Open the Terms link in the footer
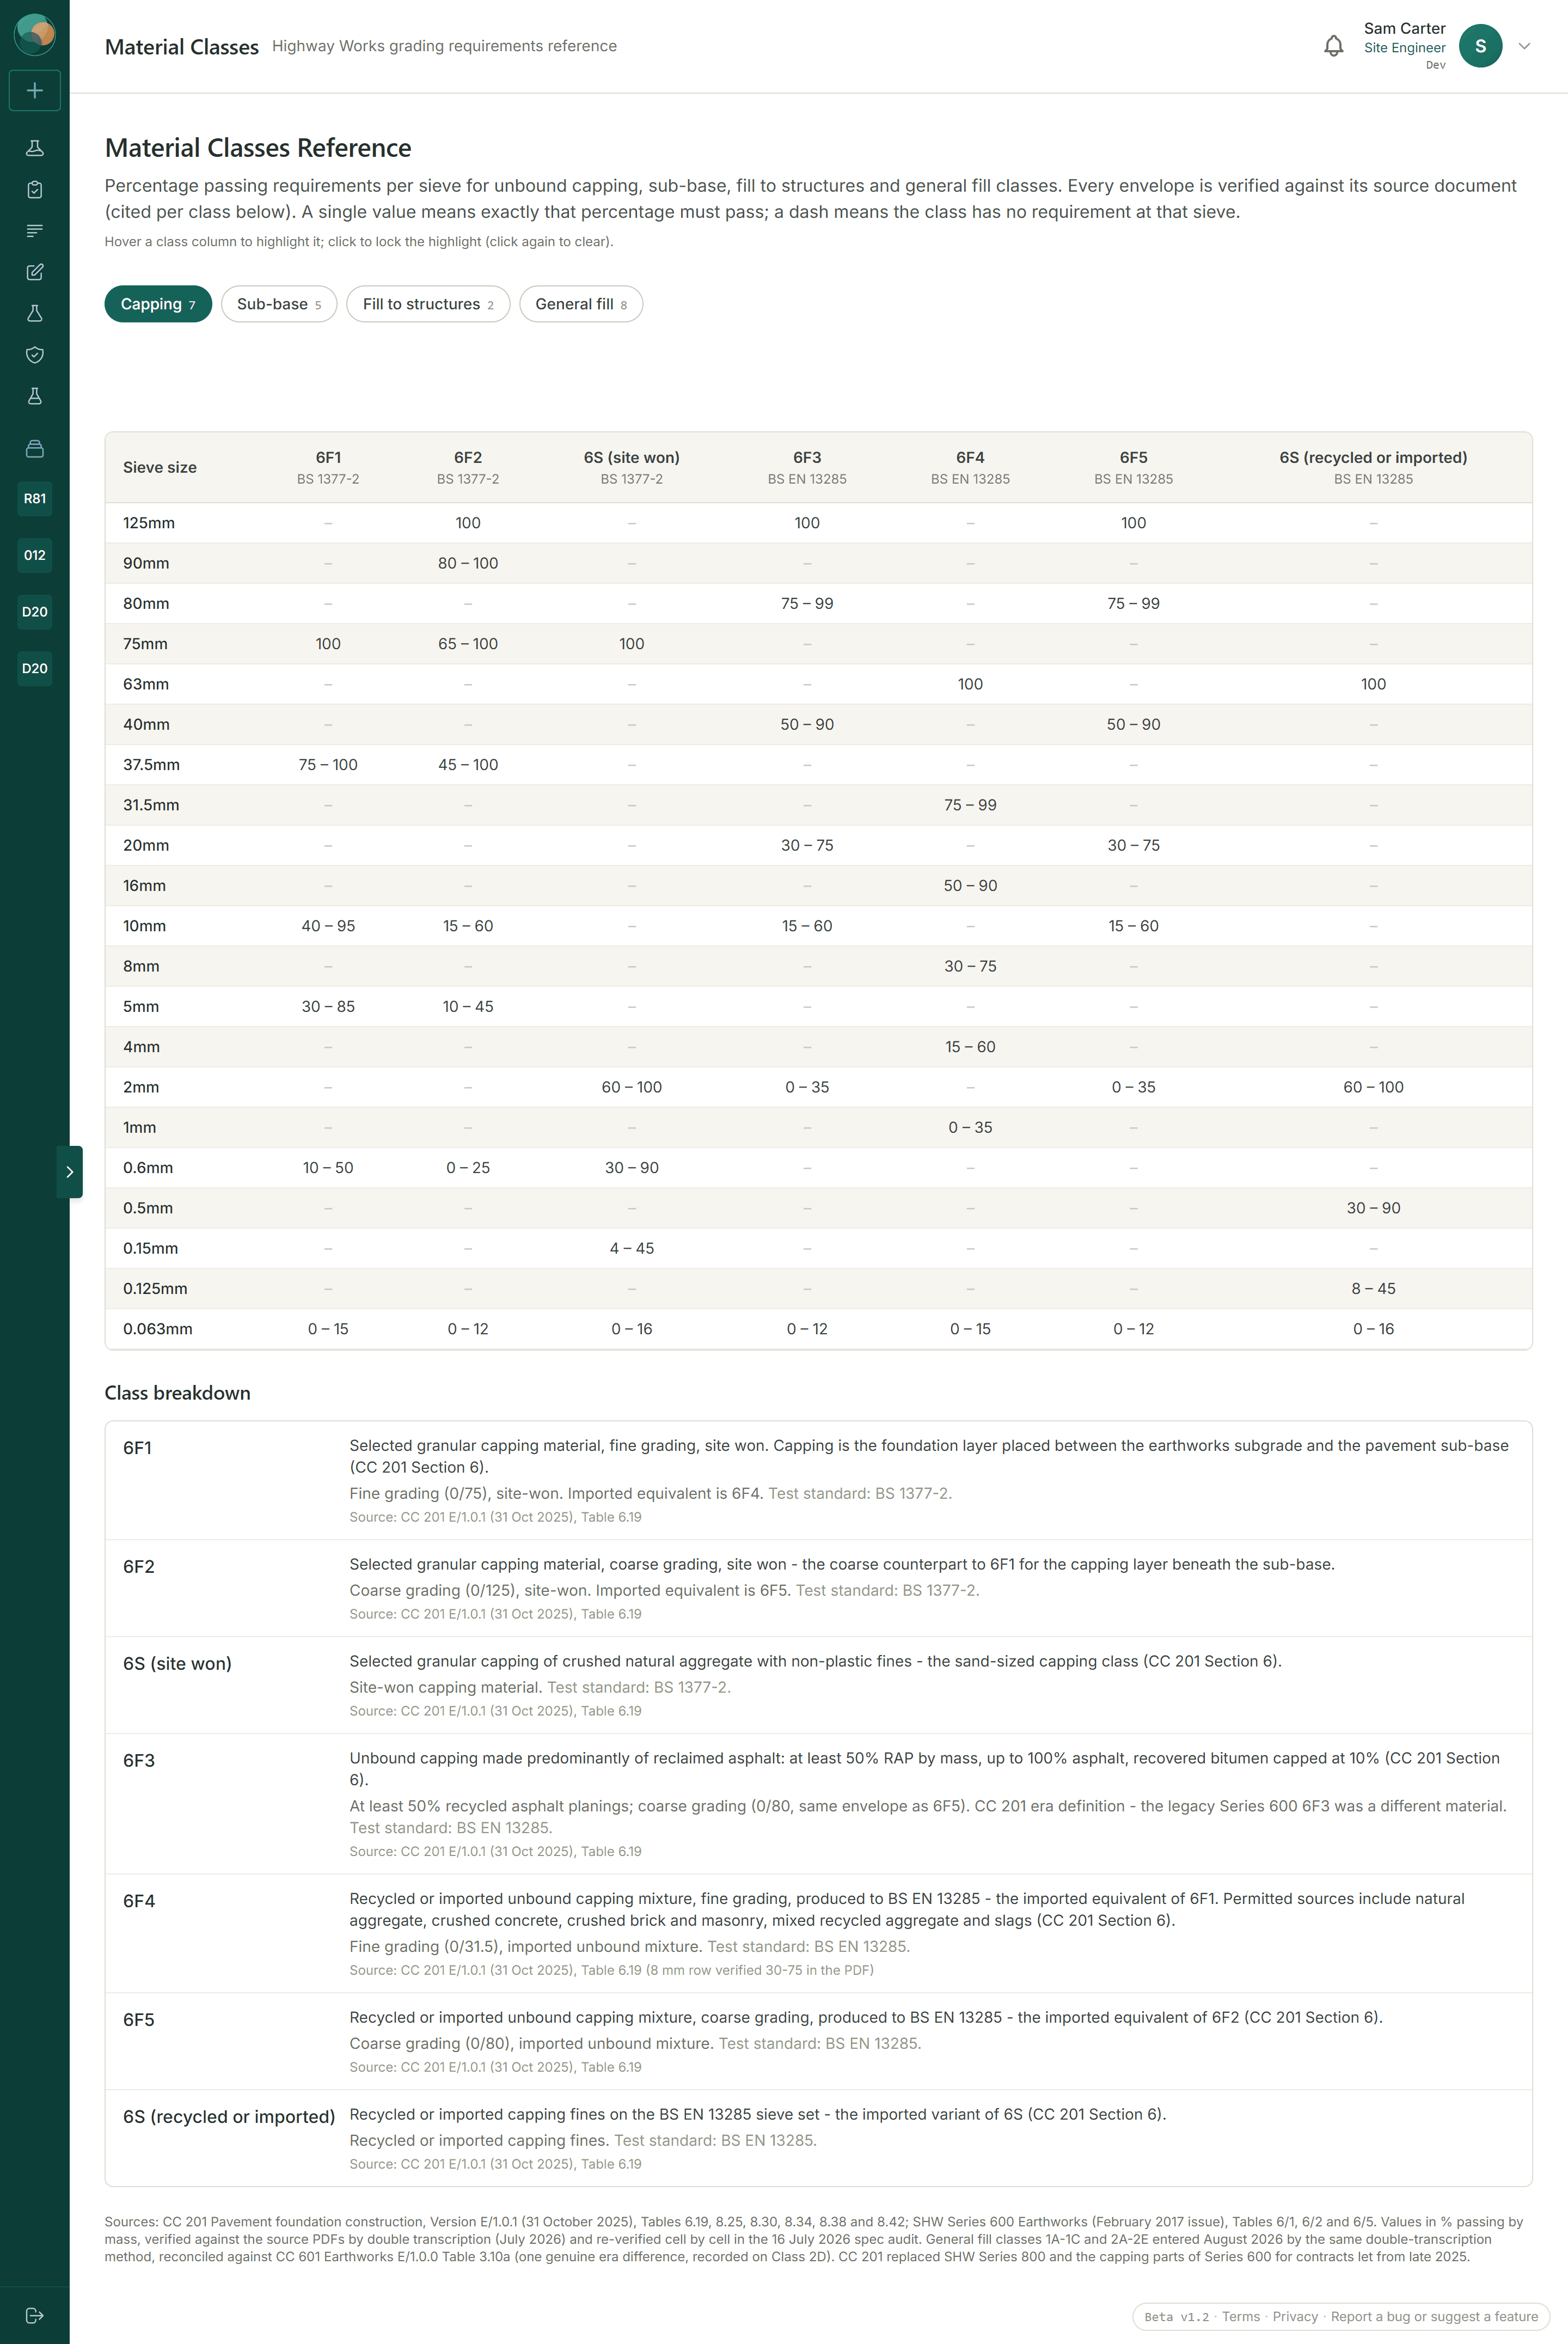This screenshot has height=2344, width=1568. pyautogui.click(x=1240, y=2317)
